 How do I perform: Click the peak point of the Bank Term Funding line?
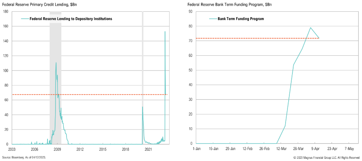coord(311,28)
